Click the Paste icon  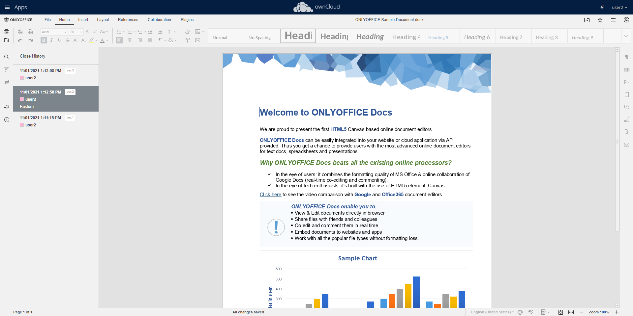pyautogui.click(x=30, y=32)
